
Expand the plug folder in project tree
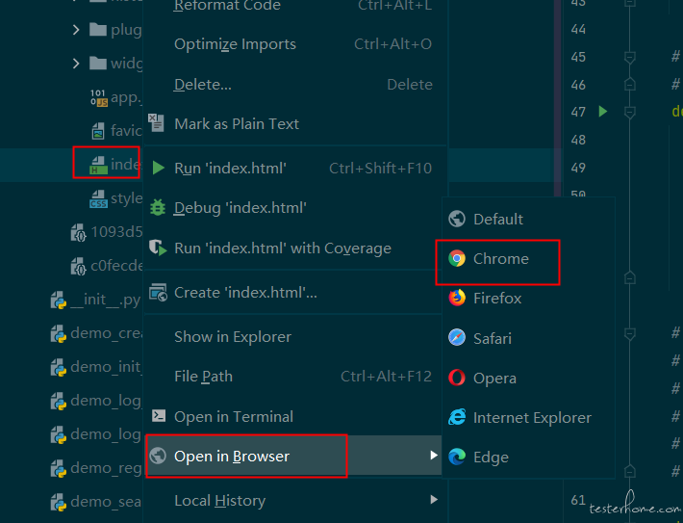(76, 30)
